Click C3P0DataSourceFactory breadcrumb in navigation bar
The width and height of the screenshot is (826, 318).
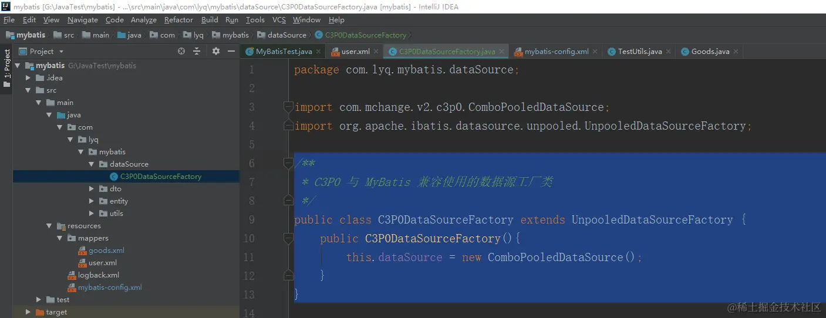pyautogui.click(x=360, y=35)
